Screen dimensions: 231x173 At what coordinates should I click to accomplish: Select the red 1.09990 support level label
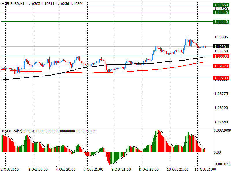[221, 56]
